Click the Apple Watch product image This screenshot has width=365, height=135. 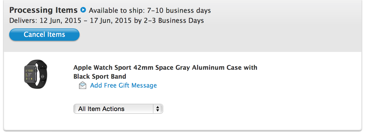coord(35,74)
